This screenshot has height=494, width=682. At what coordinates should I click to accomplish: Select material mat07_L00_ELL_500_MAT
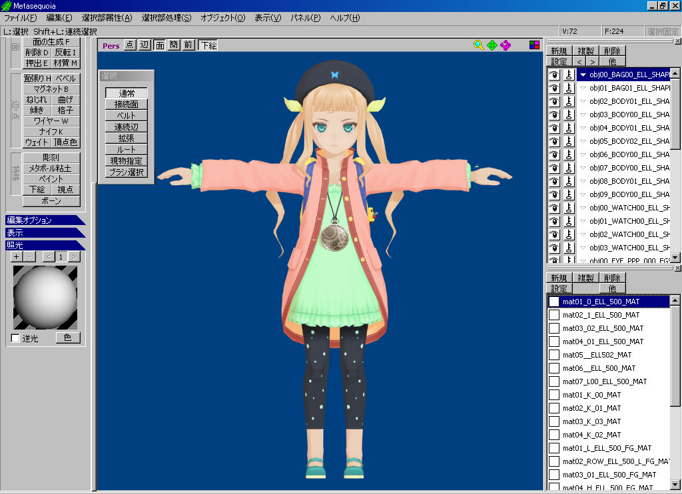[609, 381]
